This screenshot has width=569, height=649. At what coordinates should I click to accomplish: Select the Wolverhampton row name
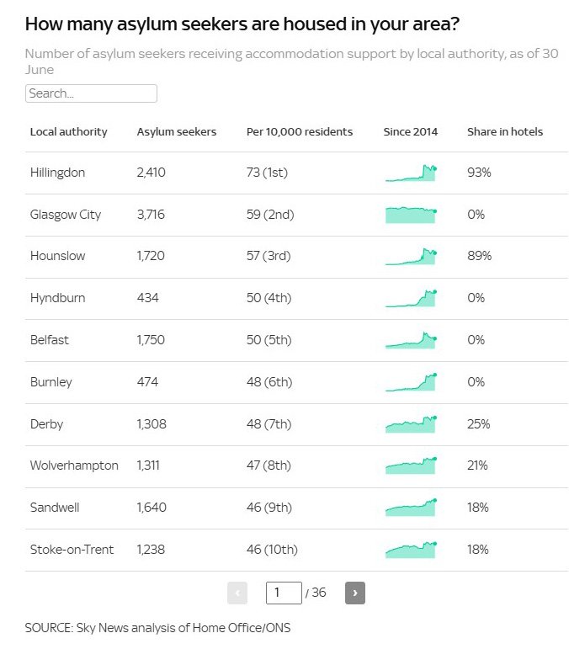click(x=74, y=465)
